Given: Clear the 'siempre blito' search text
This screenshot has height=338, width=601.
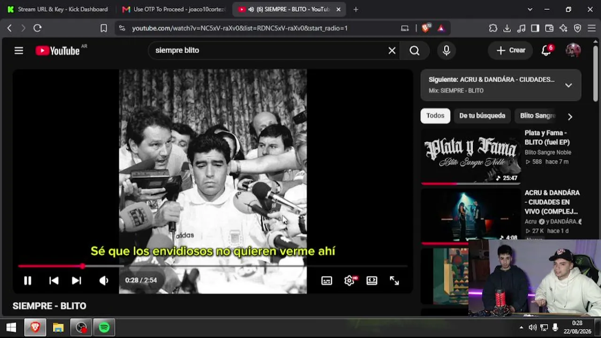Looking at the screenshot, I should point(392,51).
